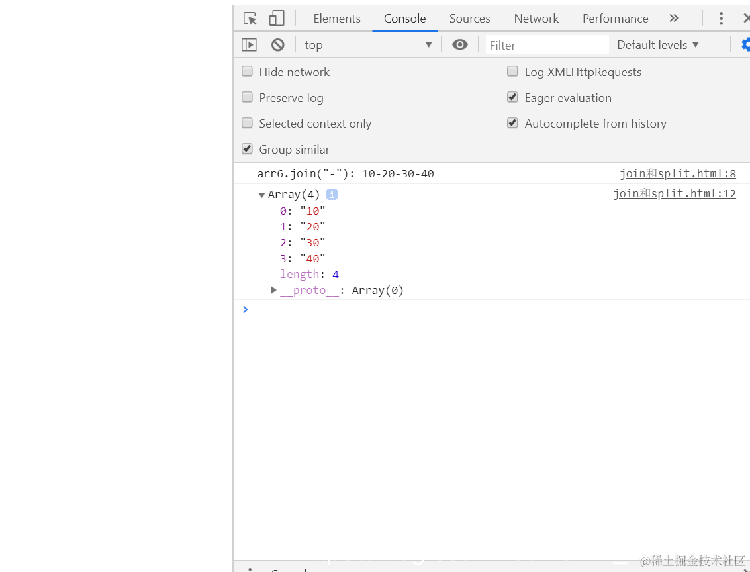
Task: Open console settings gear icon
Action: [745, 45]
